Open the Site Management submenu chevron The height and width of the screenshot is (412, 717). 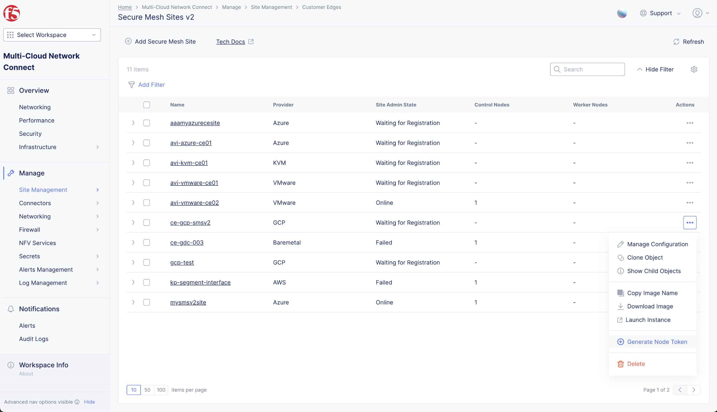click(97, 190)
